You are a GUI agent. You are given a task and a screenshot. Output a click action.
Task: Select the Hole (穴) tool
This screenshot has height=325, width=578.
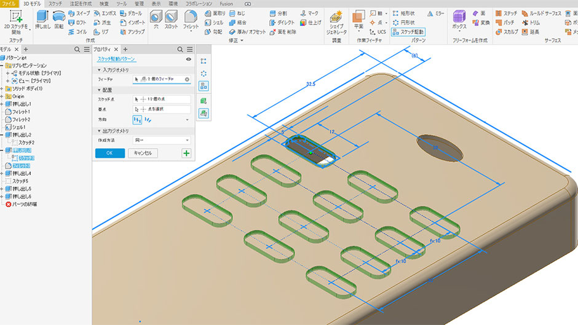[x=156, y=20]
